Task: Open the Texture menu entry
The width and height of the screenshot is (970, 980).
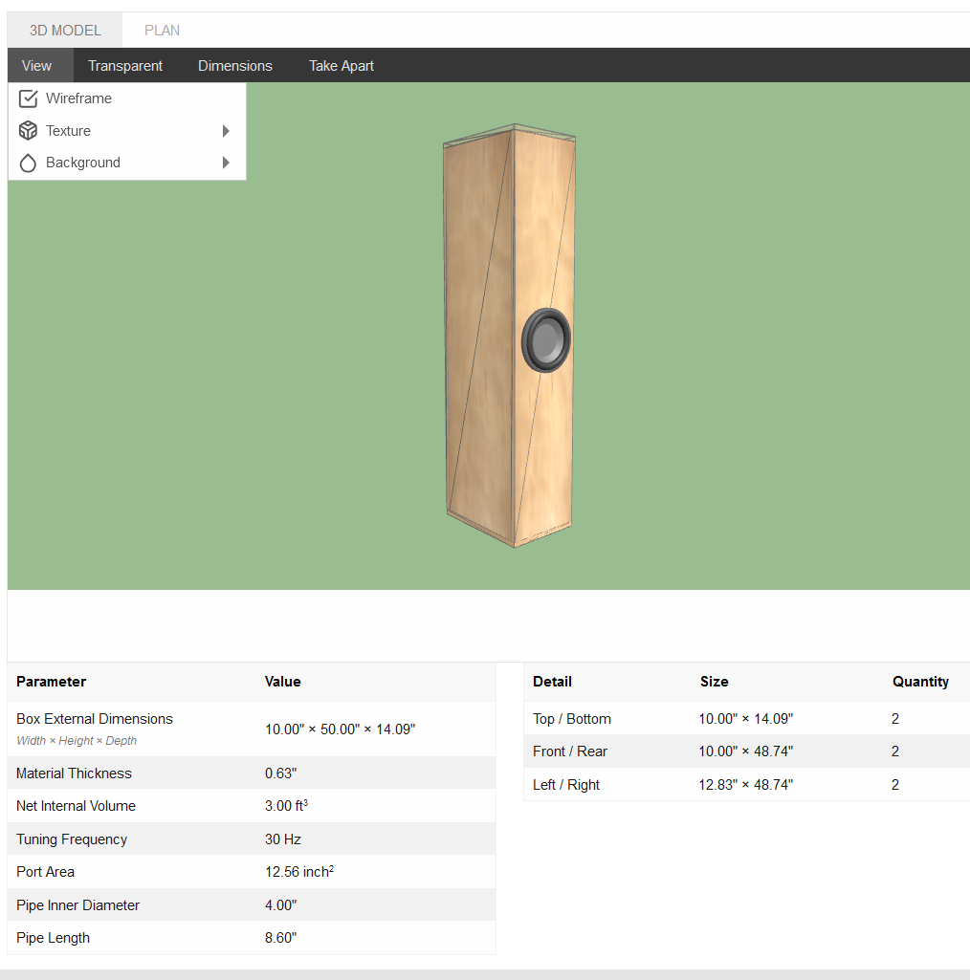Action: [x=127, y=131]
